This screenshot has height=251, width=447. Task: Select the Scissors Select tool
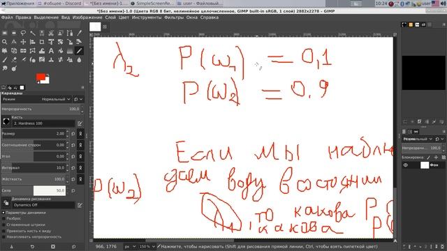(51, 33)
